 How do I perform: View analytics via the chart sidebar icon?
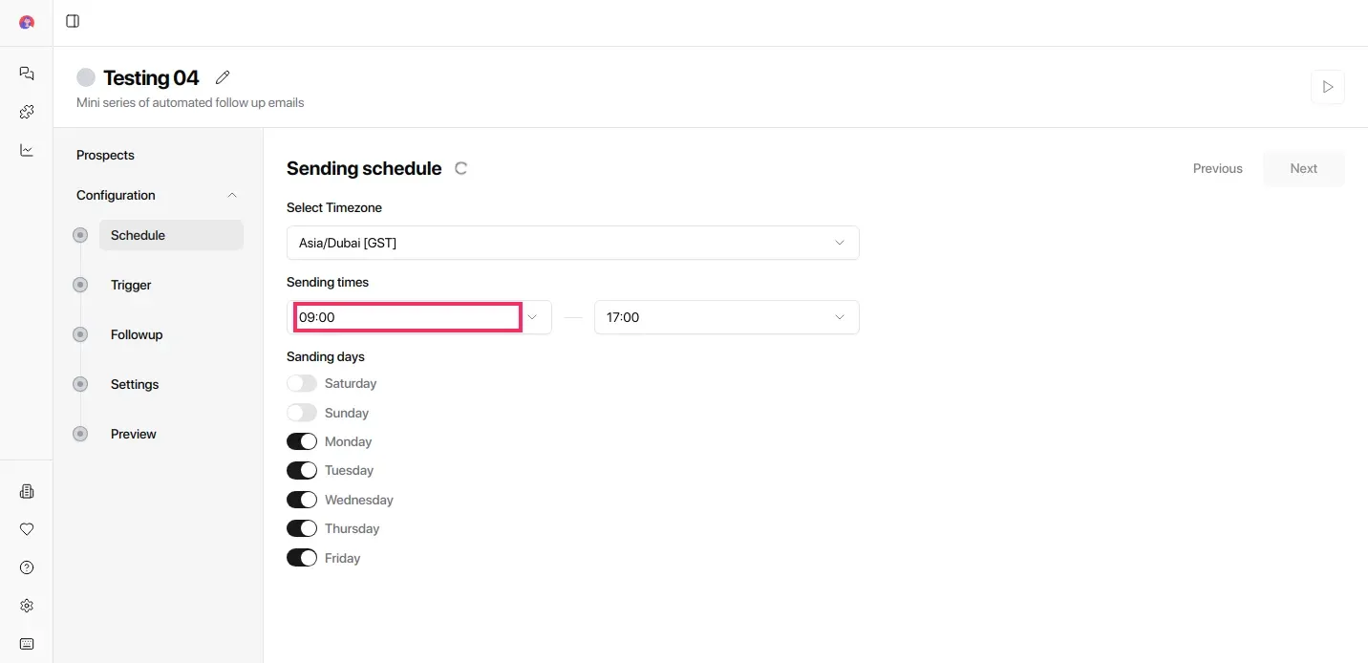(26, 150)
